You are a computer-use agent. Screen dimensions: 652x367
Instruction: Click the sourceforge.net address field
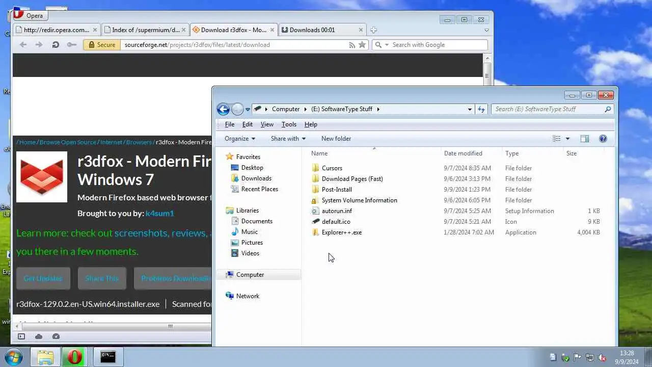234,45
